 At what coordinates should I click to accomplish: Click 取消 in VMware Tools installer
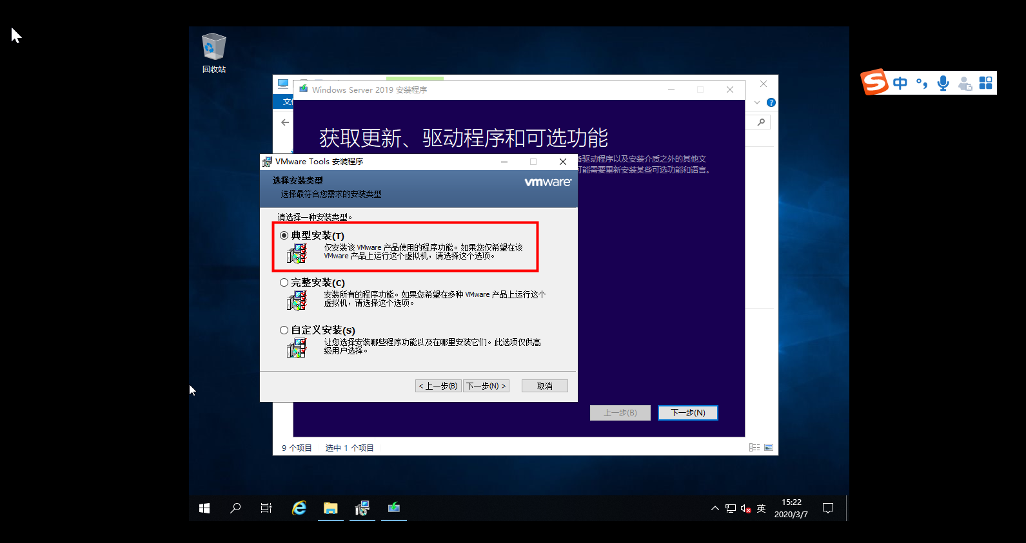(x=545, y=386)
